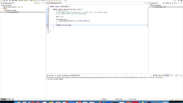183x103 pixels.
Task: Switch to the Outline tab
Action: (x=153, y=3)
